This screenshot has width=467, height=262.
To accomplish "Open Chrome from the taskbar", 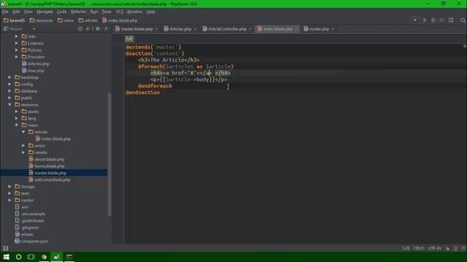I will pos(44,257).
